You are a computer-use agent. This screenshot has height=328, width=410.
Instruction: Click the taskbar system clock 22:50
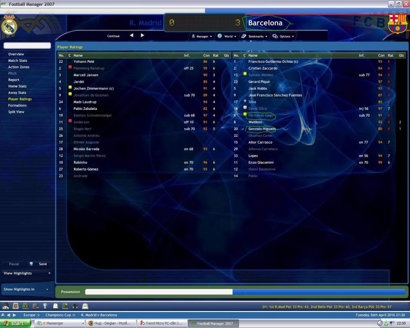point(401,323)
